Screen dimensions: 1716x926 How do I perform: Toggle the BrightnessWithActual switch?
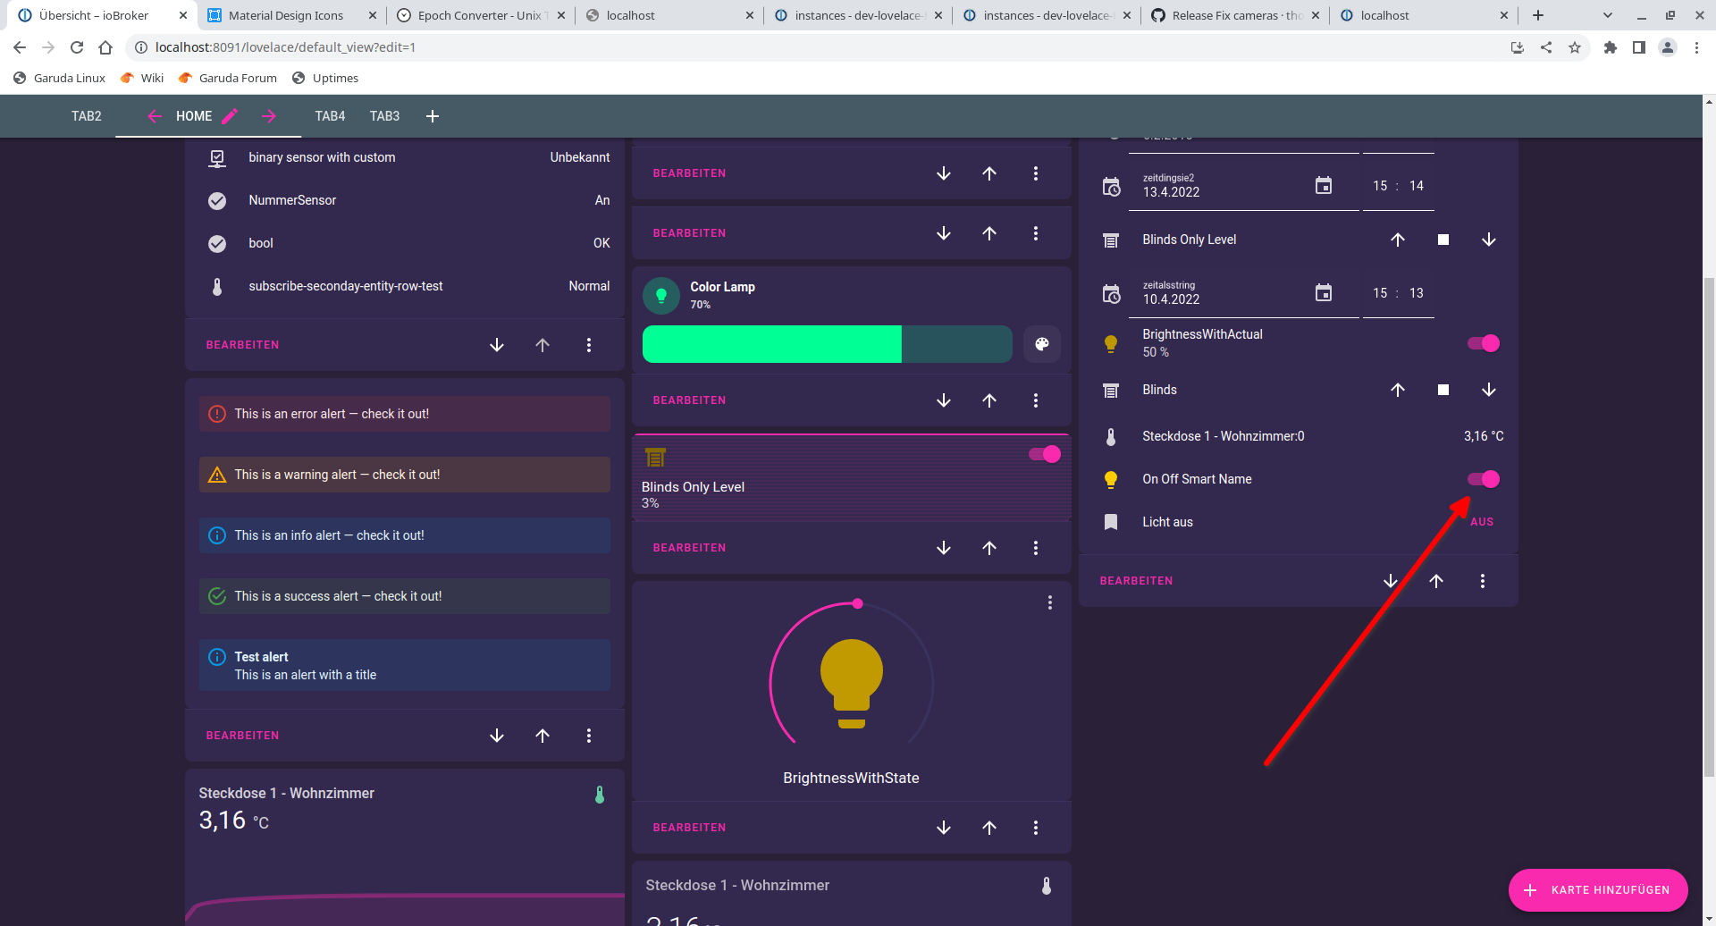pos(1484,343)
